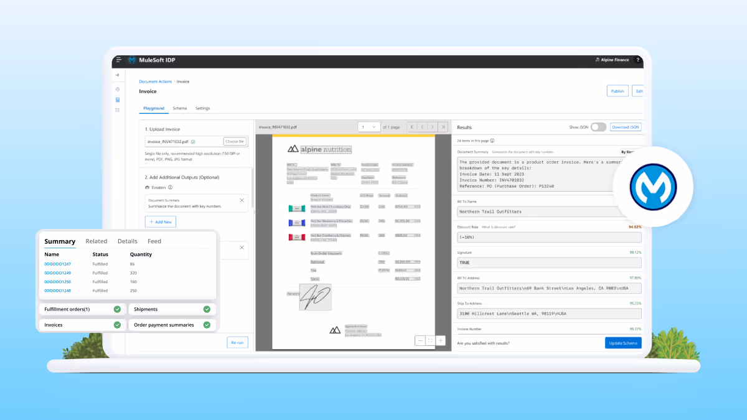The width and height of the screenshot is (747, 420).
Task: Click the Choose file button
Action: click(x=235, y=142)
